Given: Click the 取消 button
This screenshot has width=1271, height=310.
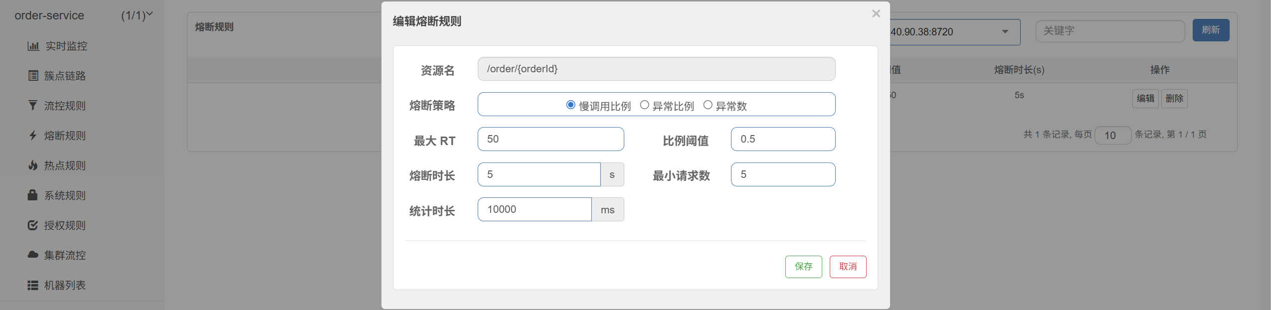Looking at the screenshot, I should pyautogui.click(x=848, y=267).
